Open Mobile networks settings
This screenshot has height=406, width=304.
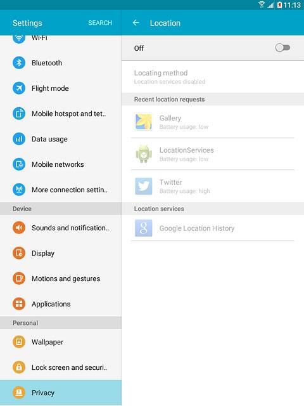point(61,164)
